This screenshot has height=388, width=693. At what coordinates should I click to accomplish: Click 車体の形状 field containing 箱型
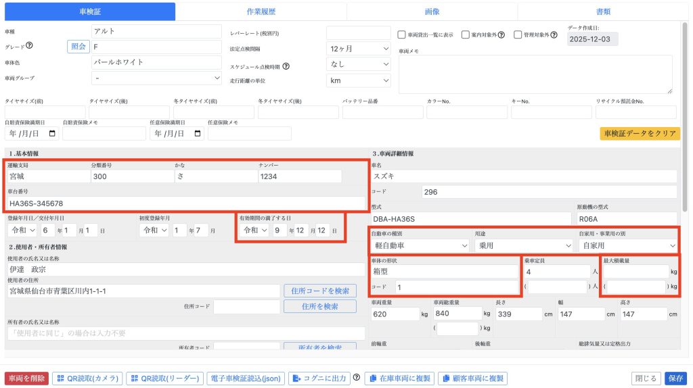pos(445,272)
